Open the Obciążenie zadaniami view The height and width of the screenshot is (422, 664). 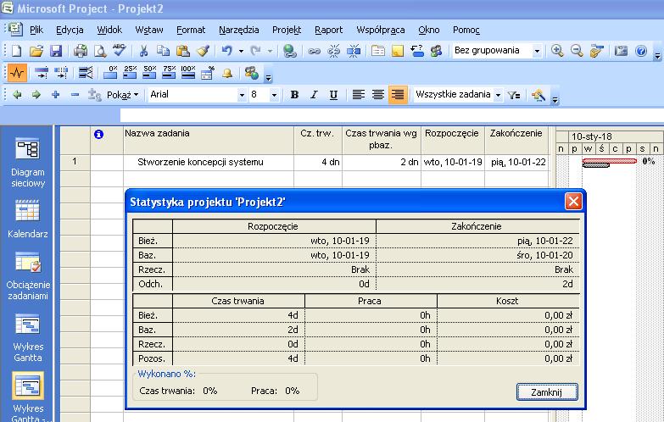(28, 275)
